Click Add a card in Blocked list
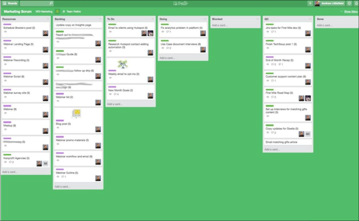The image size is (359, 221). pos(220,25)
